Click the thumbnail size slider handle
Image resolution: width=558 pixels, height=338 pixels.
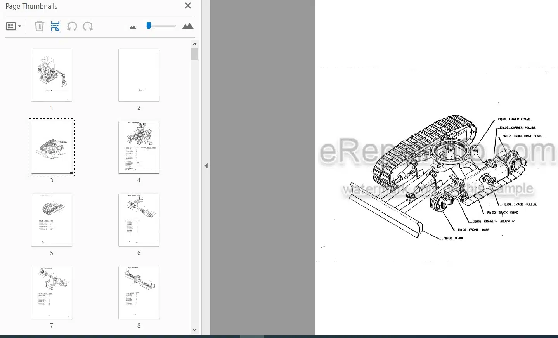[x=149, y=26]
